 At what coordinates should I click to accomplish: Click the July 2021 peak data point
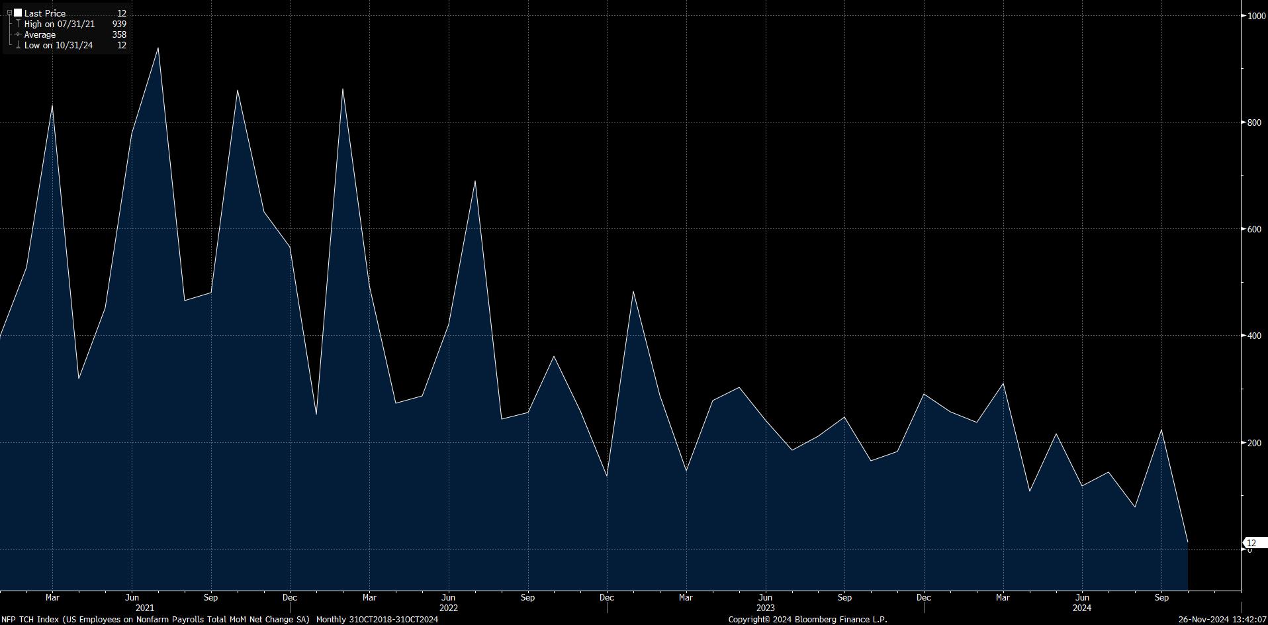(158, 48)
